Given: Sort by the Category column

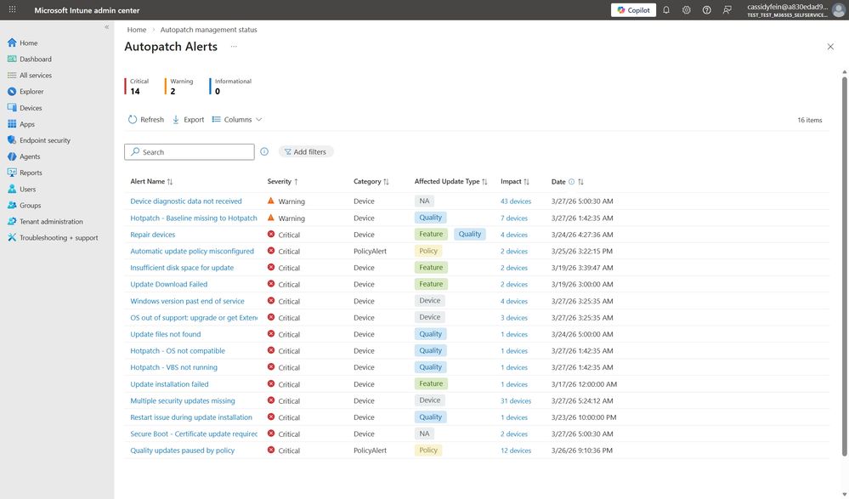Looking at the screenshot, I should click(371, 182).
